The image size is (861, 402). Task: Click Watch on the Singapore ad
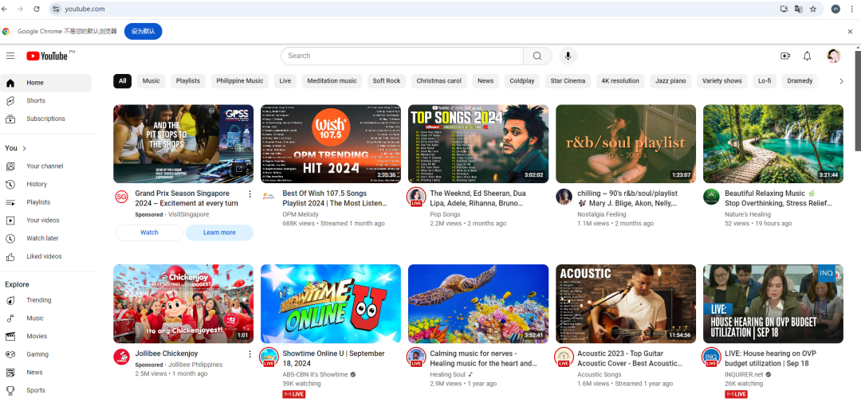click(149, 232)
